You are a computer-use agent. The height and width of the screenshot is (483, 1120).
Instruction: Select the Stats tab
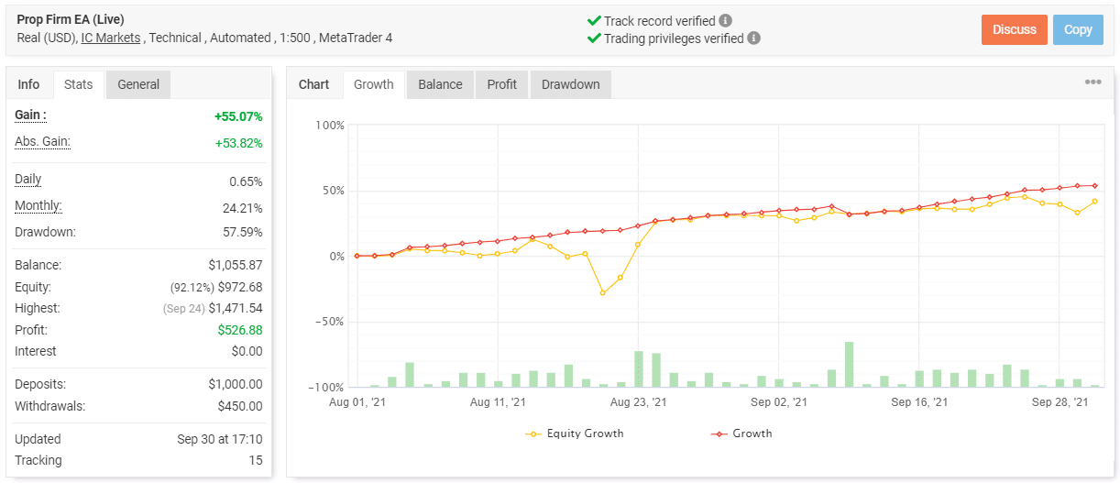coord(79,84)
